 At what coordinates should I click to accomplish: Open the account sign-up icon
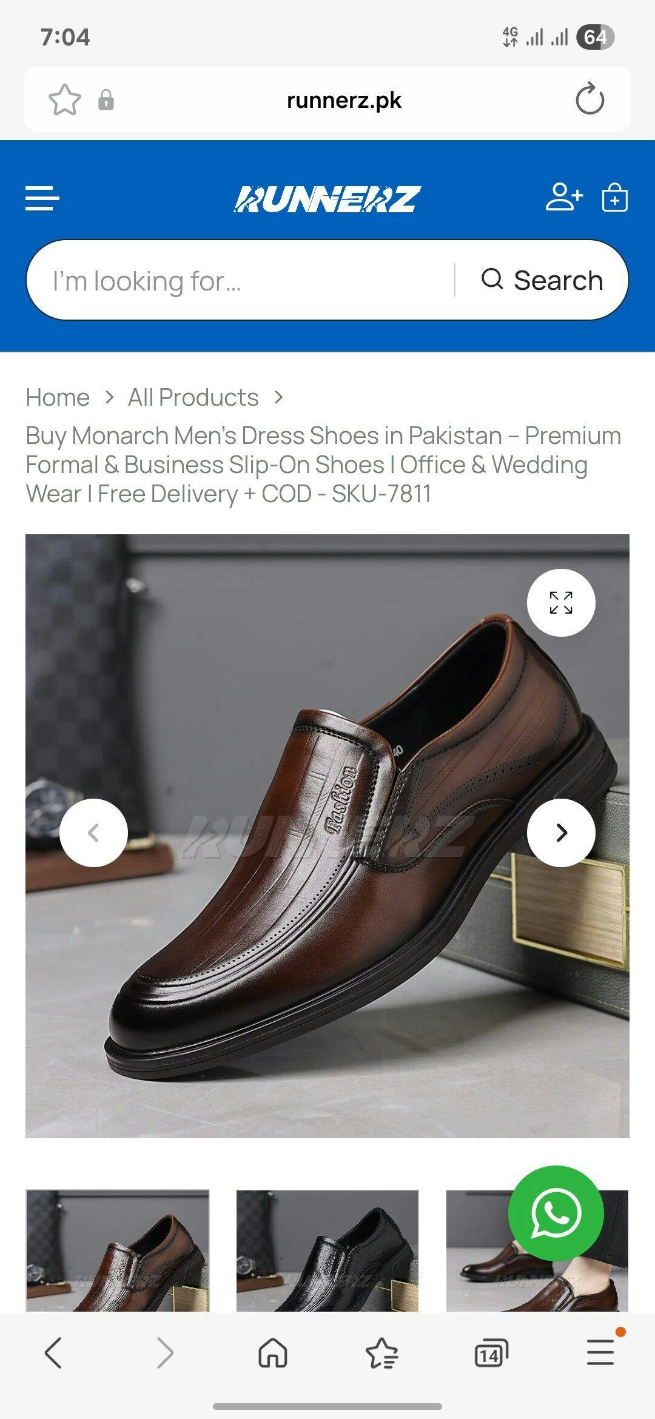(564, 197)
